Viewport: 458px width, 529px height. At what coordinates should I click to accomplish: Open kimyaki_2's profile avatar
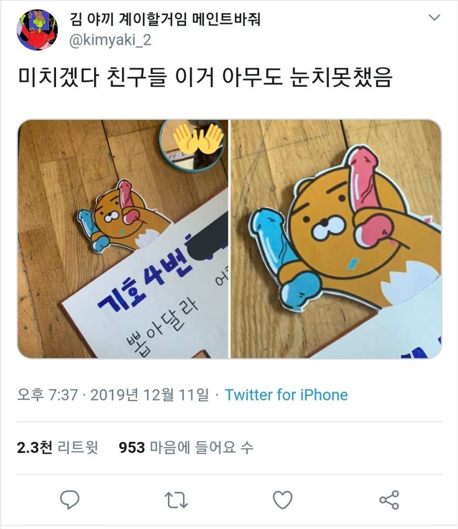(37, 30)
